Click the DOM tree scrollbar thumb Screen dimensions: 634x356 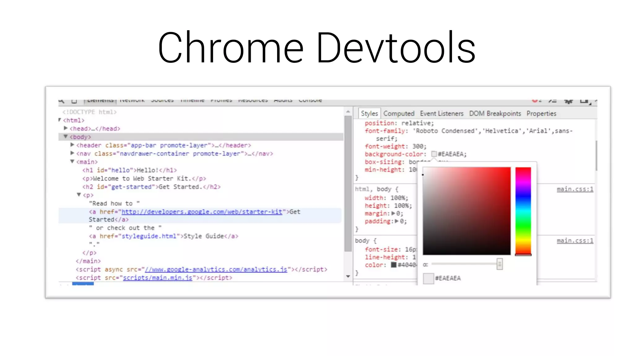click(x=348, y=184)
